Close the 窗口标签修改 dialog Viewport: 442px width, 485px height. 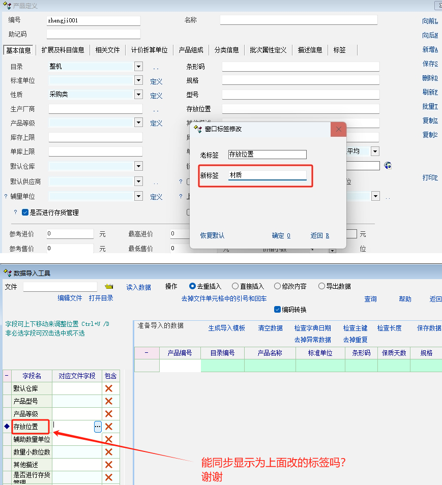click(338, 129)
